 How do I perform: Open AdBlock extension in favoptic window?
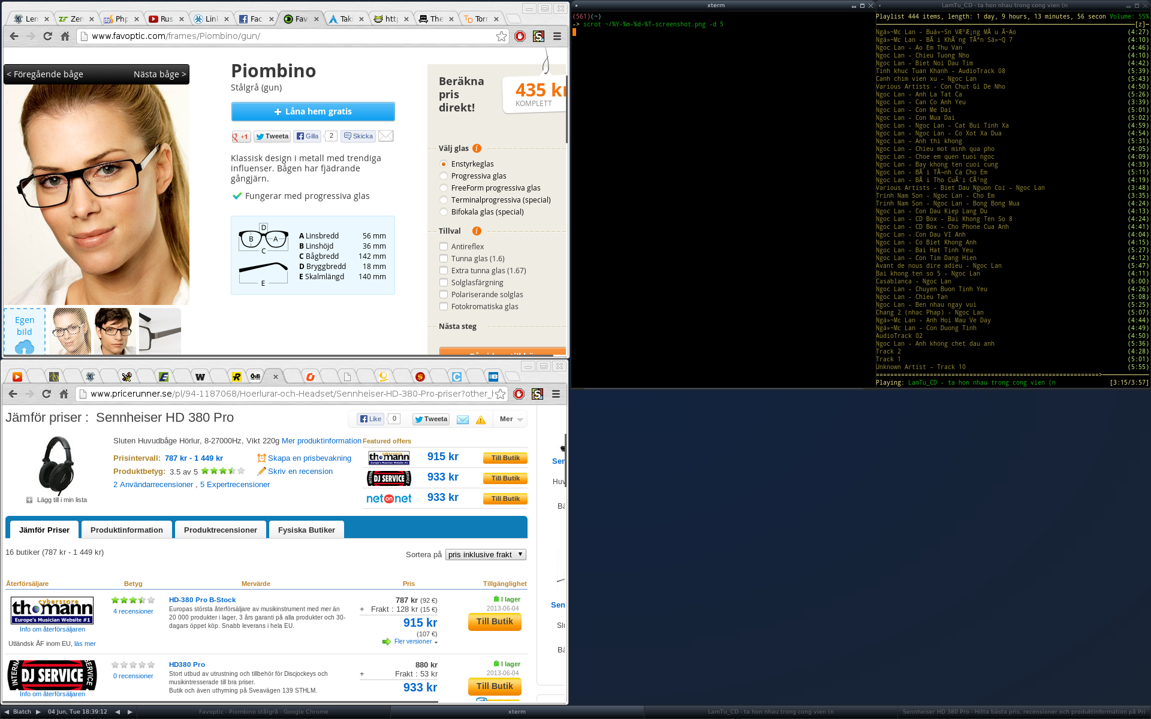tap(520, 36)
